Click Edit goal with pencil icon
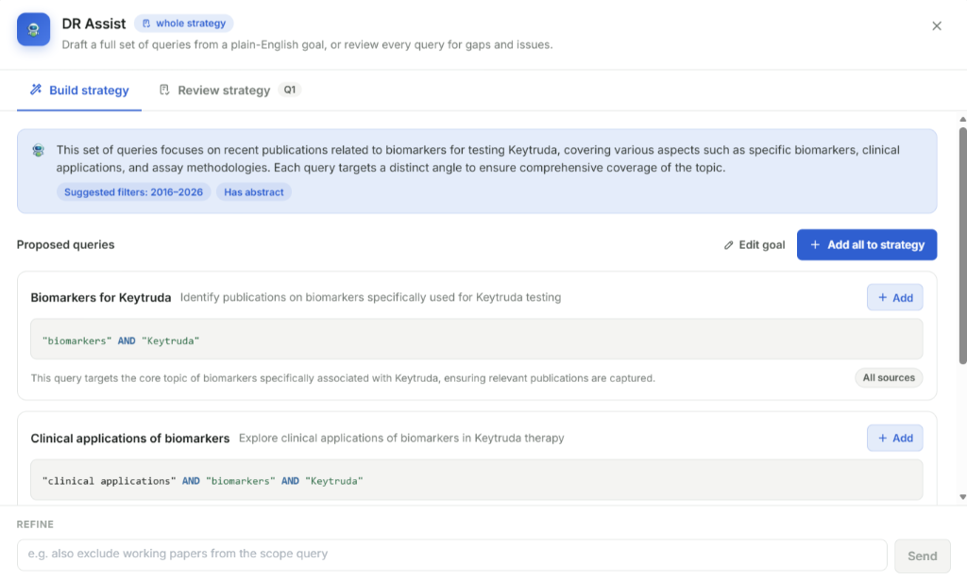The image size is (967, 580). [755, 245]
